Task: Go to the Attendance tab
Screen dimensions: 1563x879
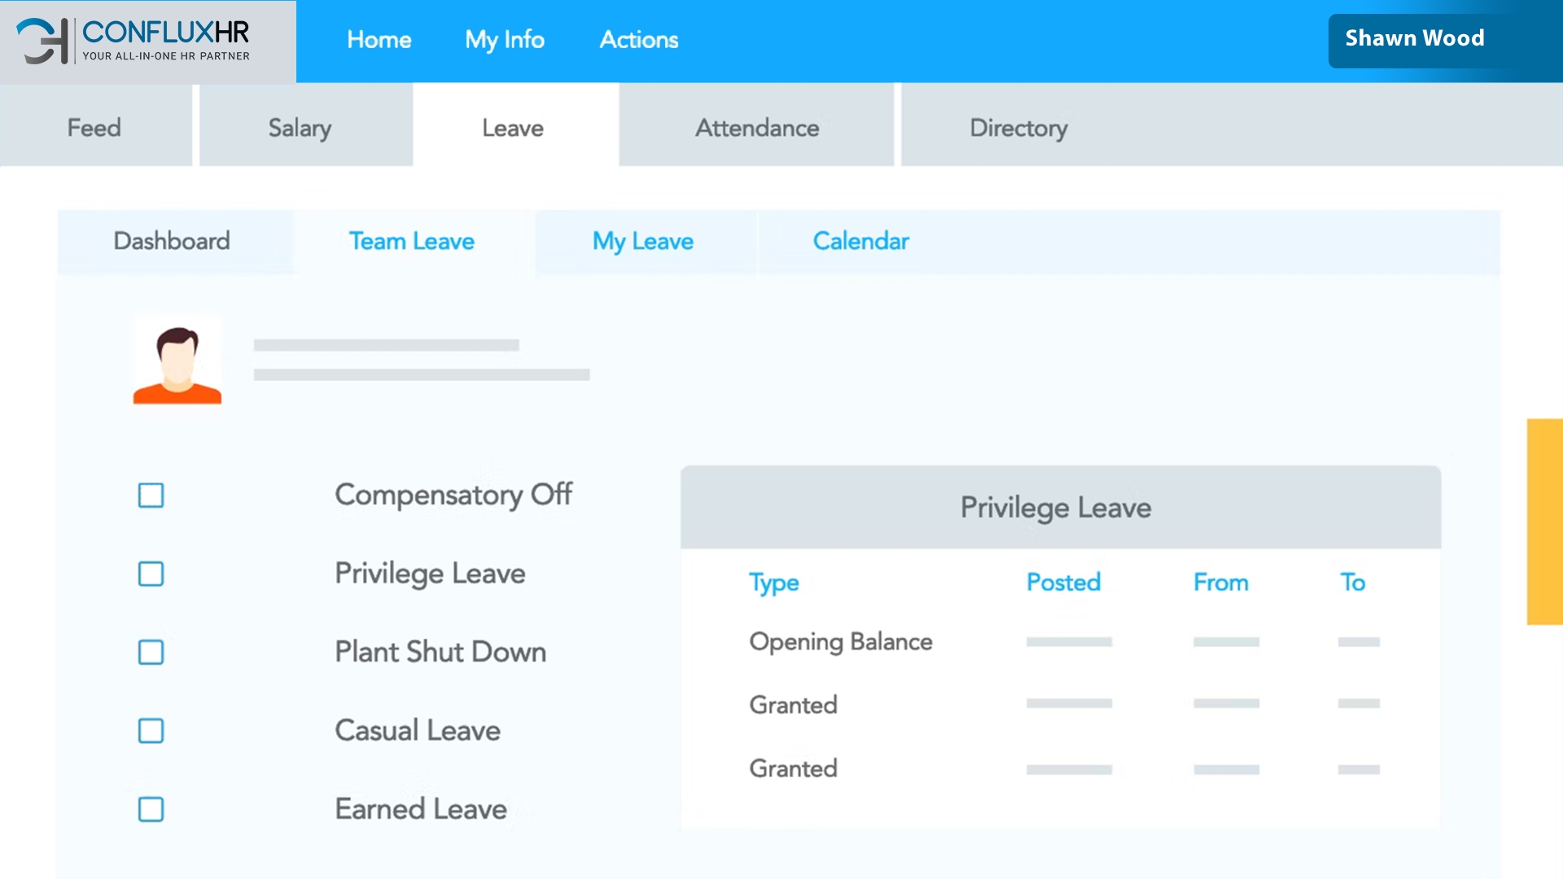Action: 756,128
